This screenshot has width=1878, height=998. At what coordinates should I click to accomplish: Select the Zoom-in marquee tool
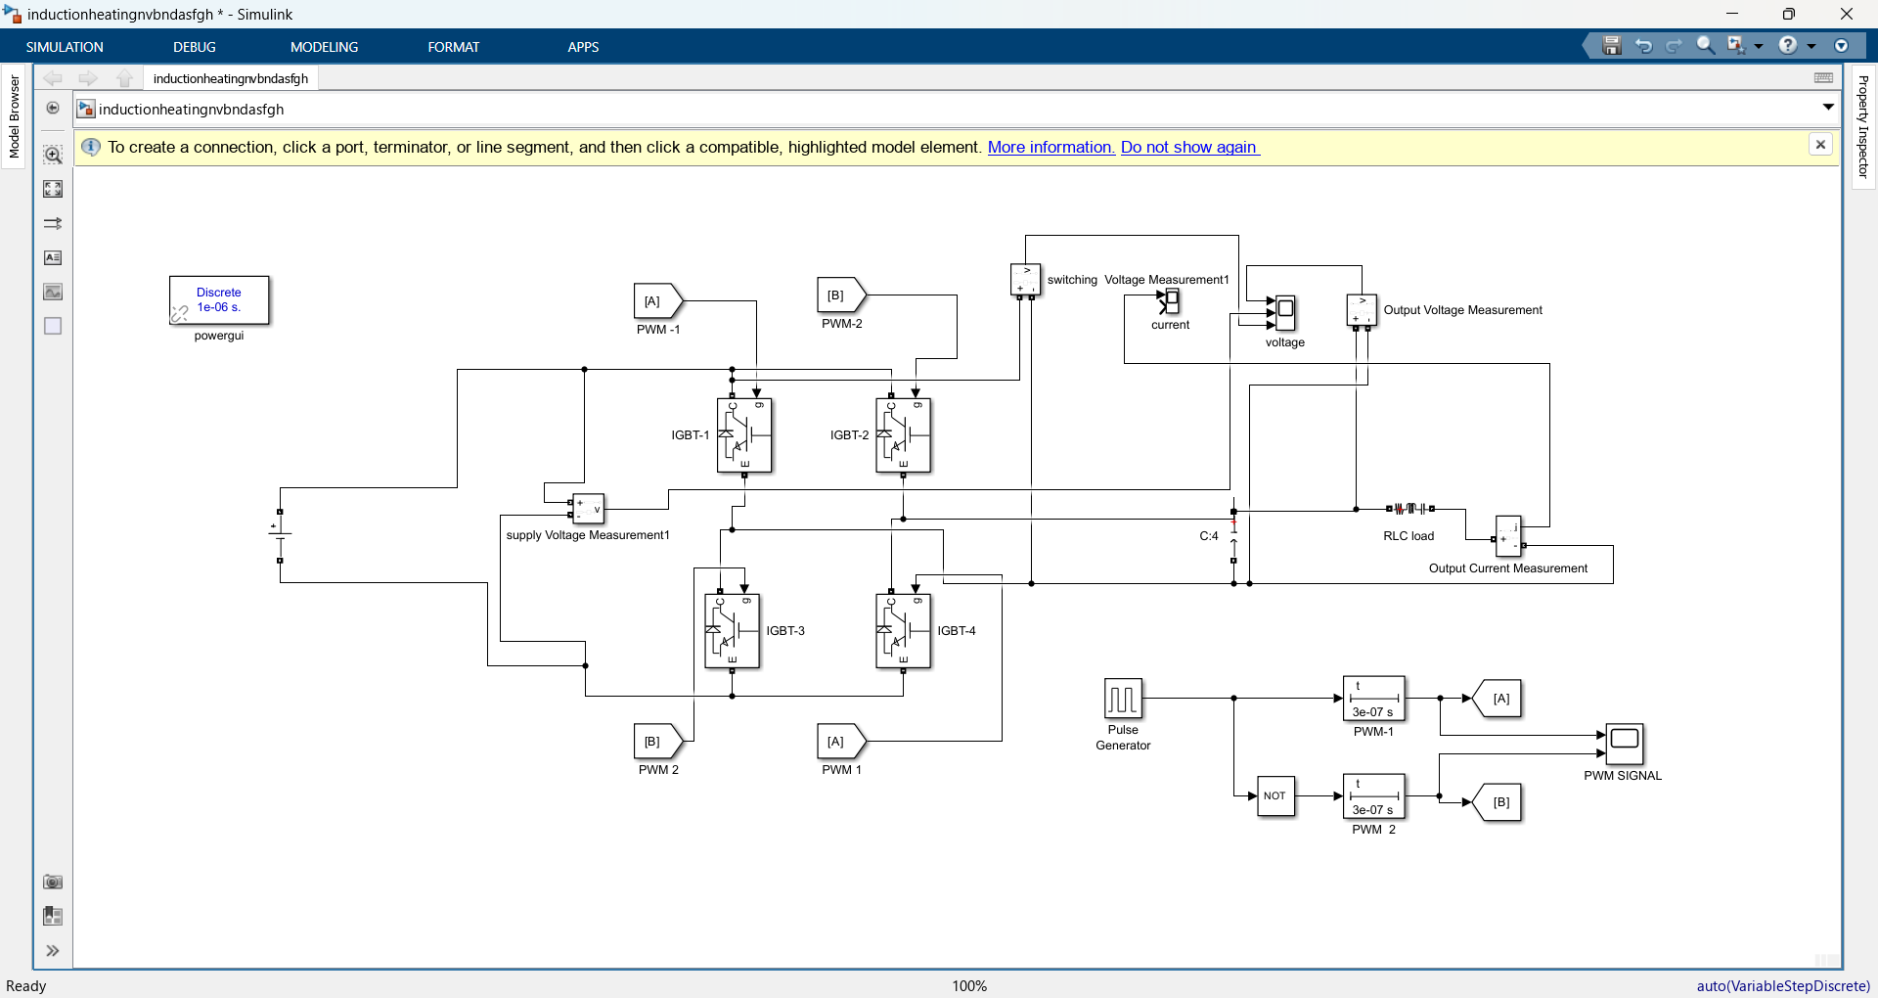[53, 155]
